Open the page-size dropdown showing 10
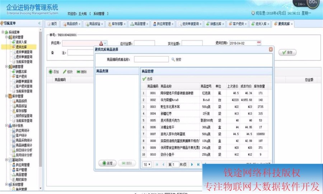Image resolution: width=323 pixels, height=194 pixels. pos(147,165)
